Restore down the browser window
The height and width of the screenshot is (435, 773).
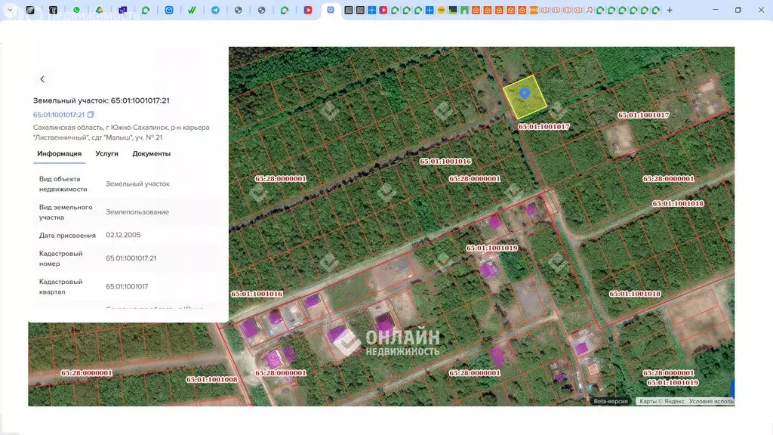(738, 10)
